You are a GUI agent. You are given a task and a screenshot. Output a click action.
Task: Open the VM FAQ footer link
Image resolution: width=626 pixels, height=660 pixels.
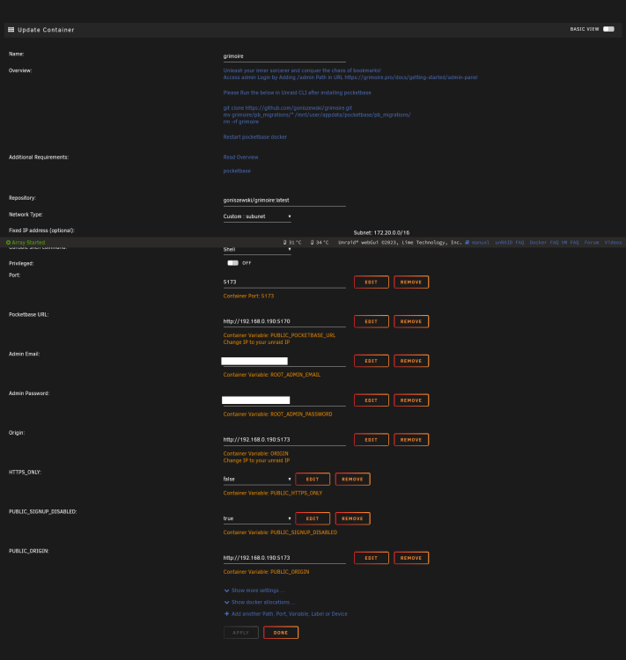coord(570,243)
